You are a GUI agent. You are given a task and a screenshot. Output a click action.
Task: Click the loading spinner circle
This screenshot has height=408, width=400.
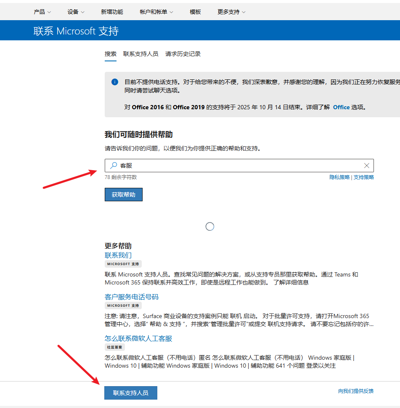point(209,226)
